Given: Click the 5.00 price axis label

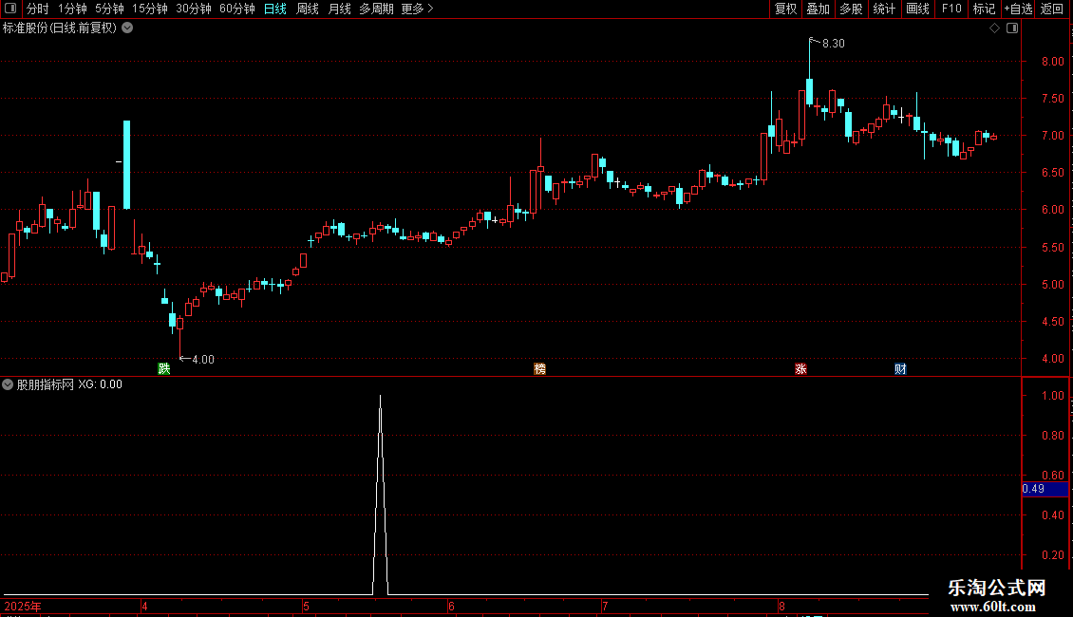Looking at the screenshot, I should (x=1052, y=284).
